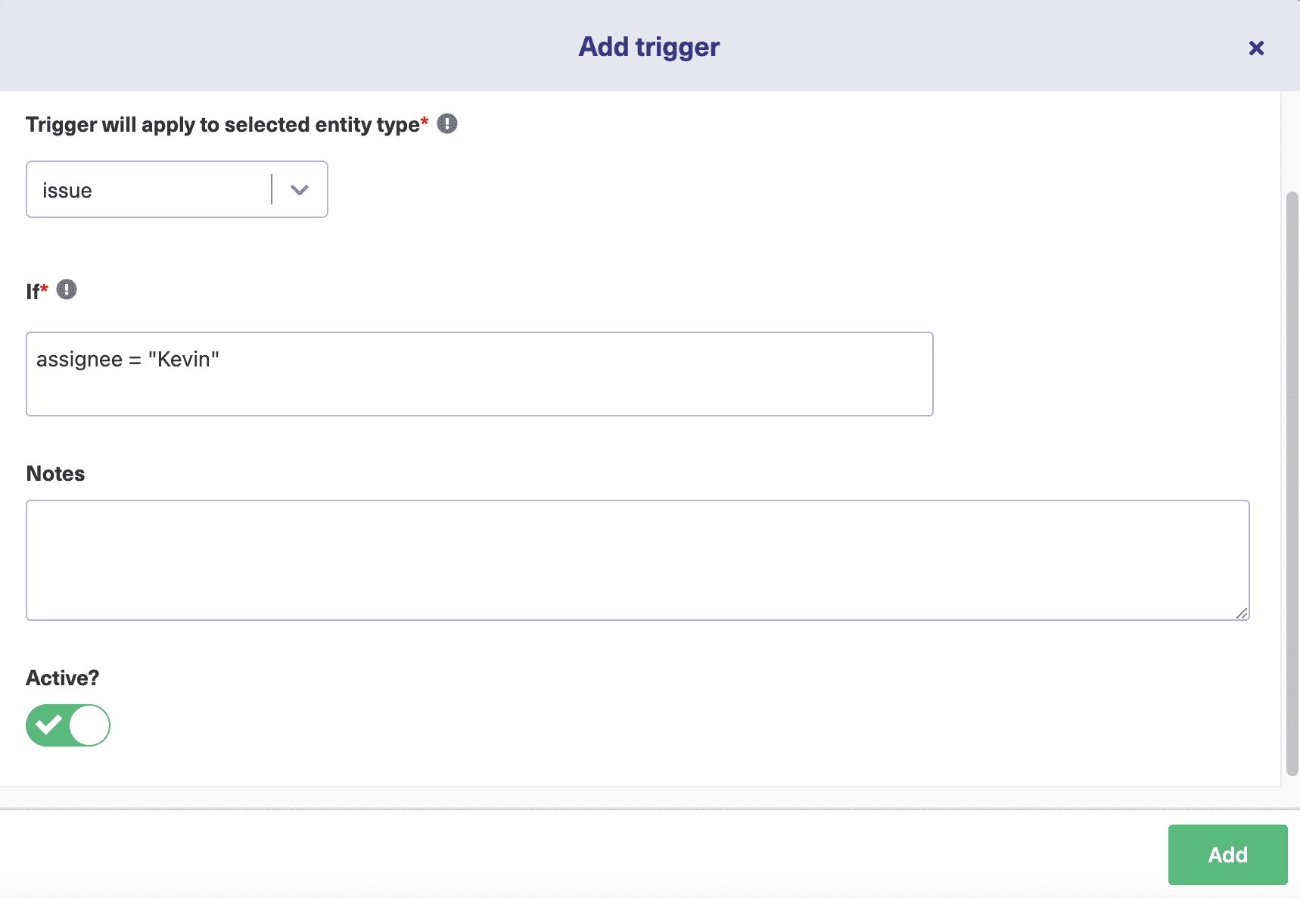The width and height of the screenshot is (1300, 898).
Task: Click the resize grip on the Notes textarea
Action: 1243,615
